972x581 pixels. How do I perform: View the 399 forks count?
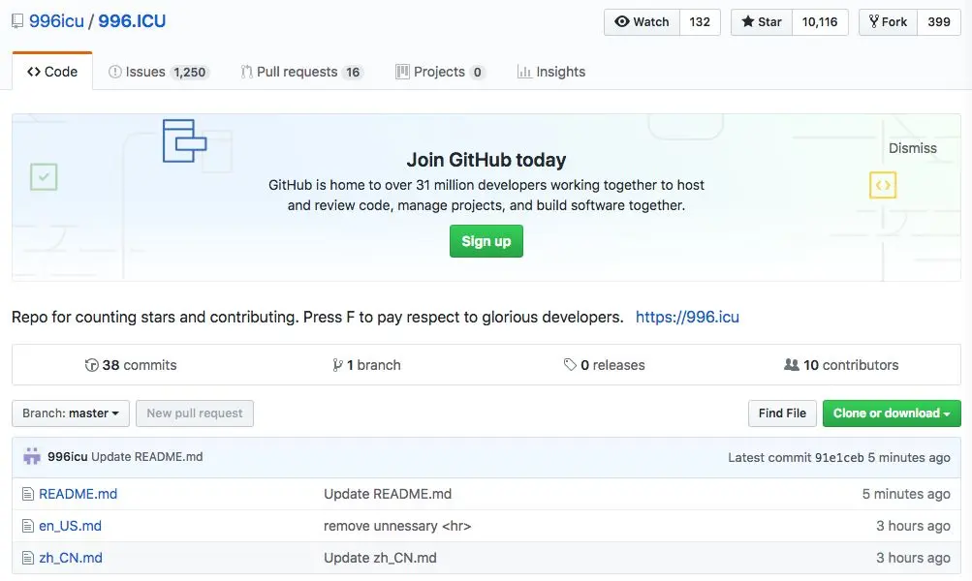(938, 22)
